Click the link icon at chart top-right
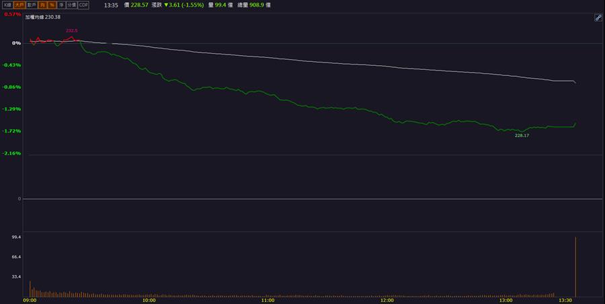Image resolution: width=605 pixels, height=304 pixels. [598, 17]
